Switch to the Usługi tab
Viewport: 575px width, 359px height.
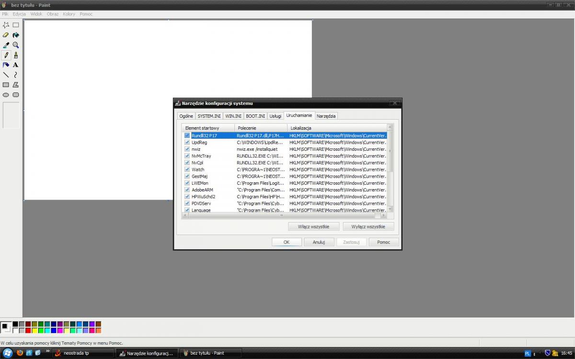click(x=276, y=116)
